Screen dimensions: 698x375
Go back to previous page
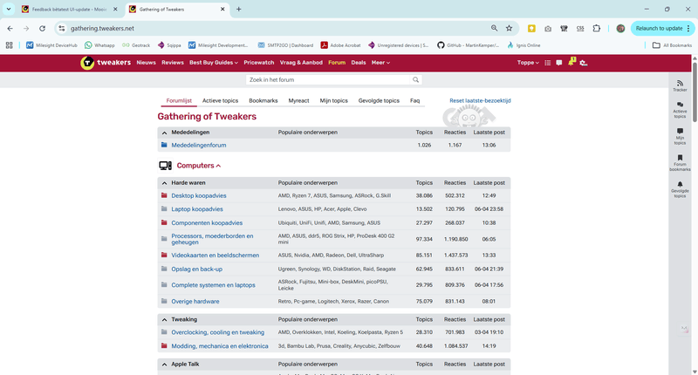(x=10, y=28)
